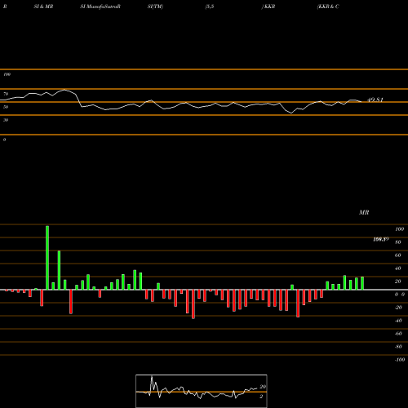
Task: Click the MR right axis label -60
Action: tap(398, 334)
